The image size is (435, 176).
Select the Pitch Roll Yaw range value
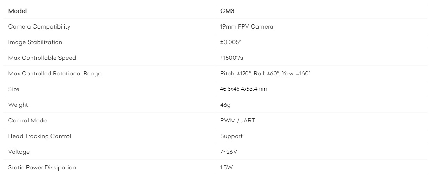[x=266, y=73]
